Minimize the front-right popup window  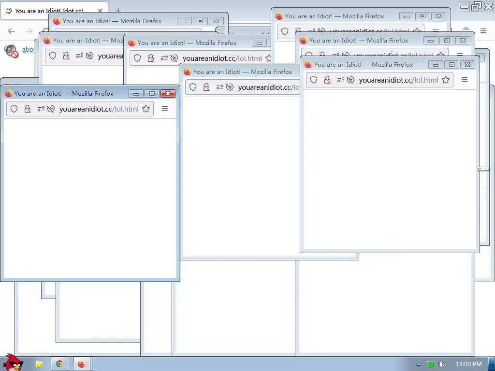coord(436,65)
